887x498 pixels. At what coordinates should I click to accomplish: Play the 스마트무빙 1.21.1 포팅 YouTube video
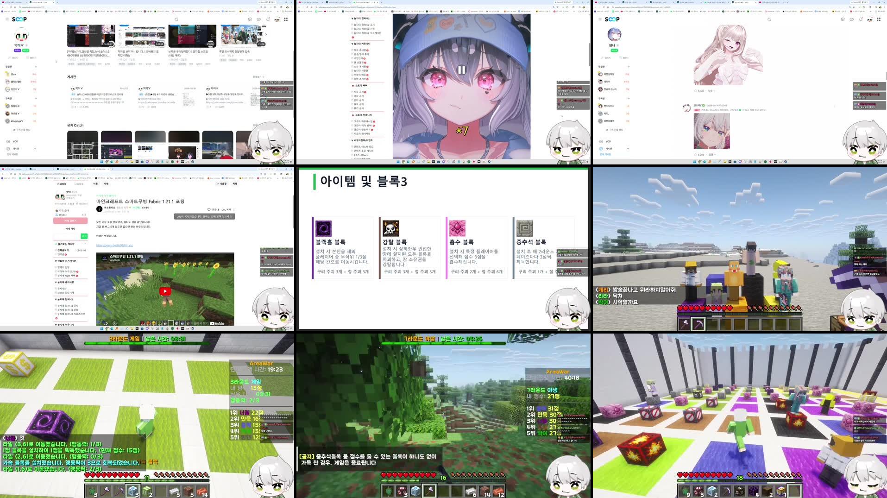(165, 291)
